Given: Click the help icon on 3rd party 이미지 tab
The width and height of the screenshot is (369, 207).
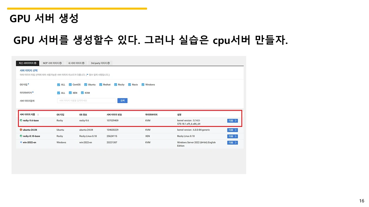Looking at the screenshot, I should tap(108, 63).
